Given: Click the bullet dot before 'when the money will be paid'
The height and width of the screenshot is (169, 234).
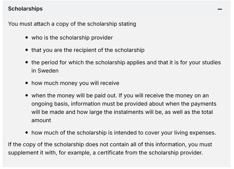Looking at the screenshot, I should pyautogui.click(x=27, y=95).
